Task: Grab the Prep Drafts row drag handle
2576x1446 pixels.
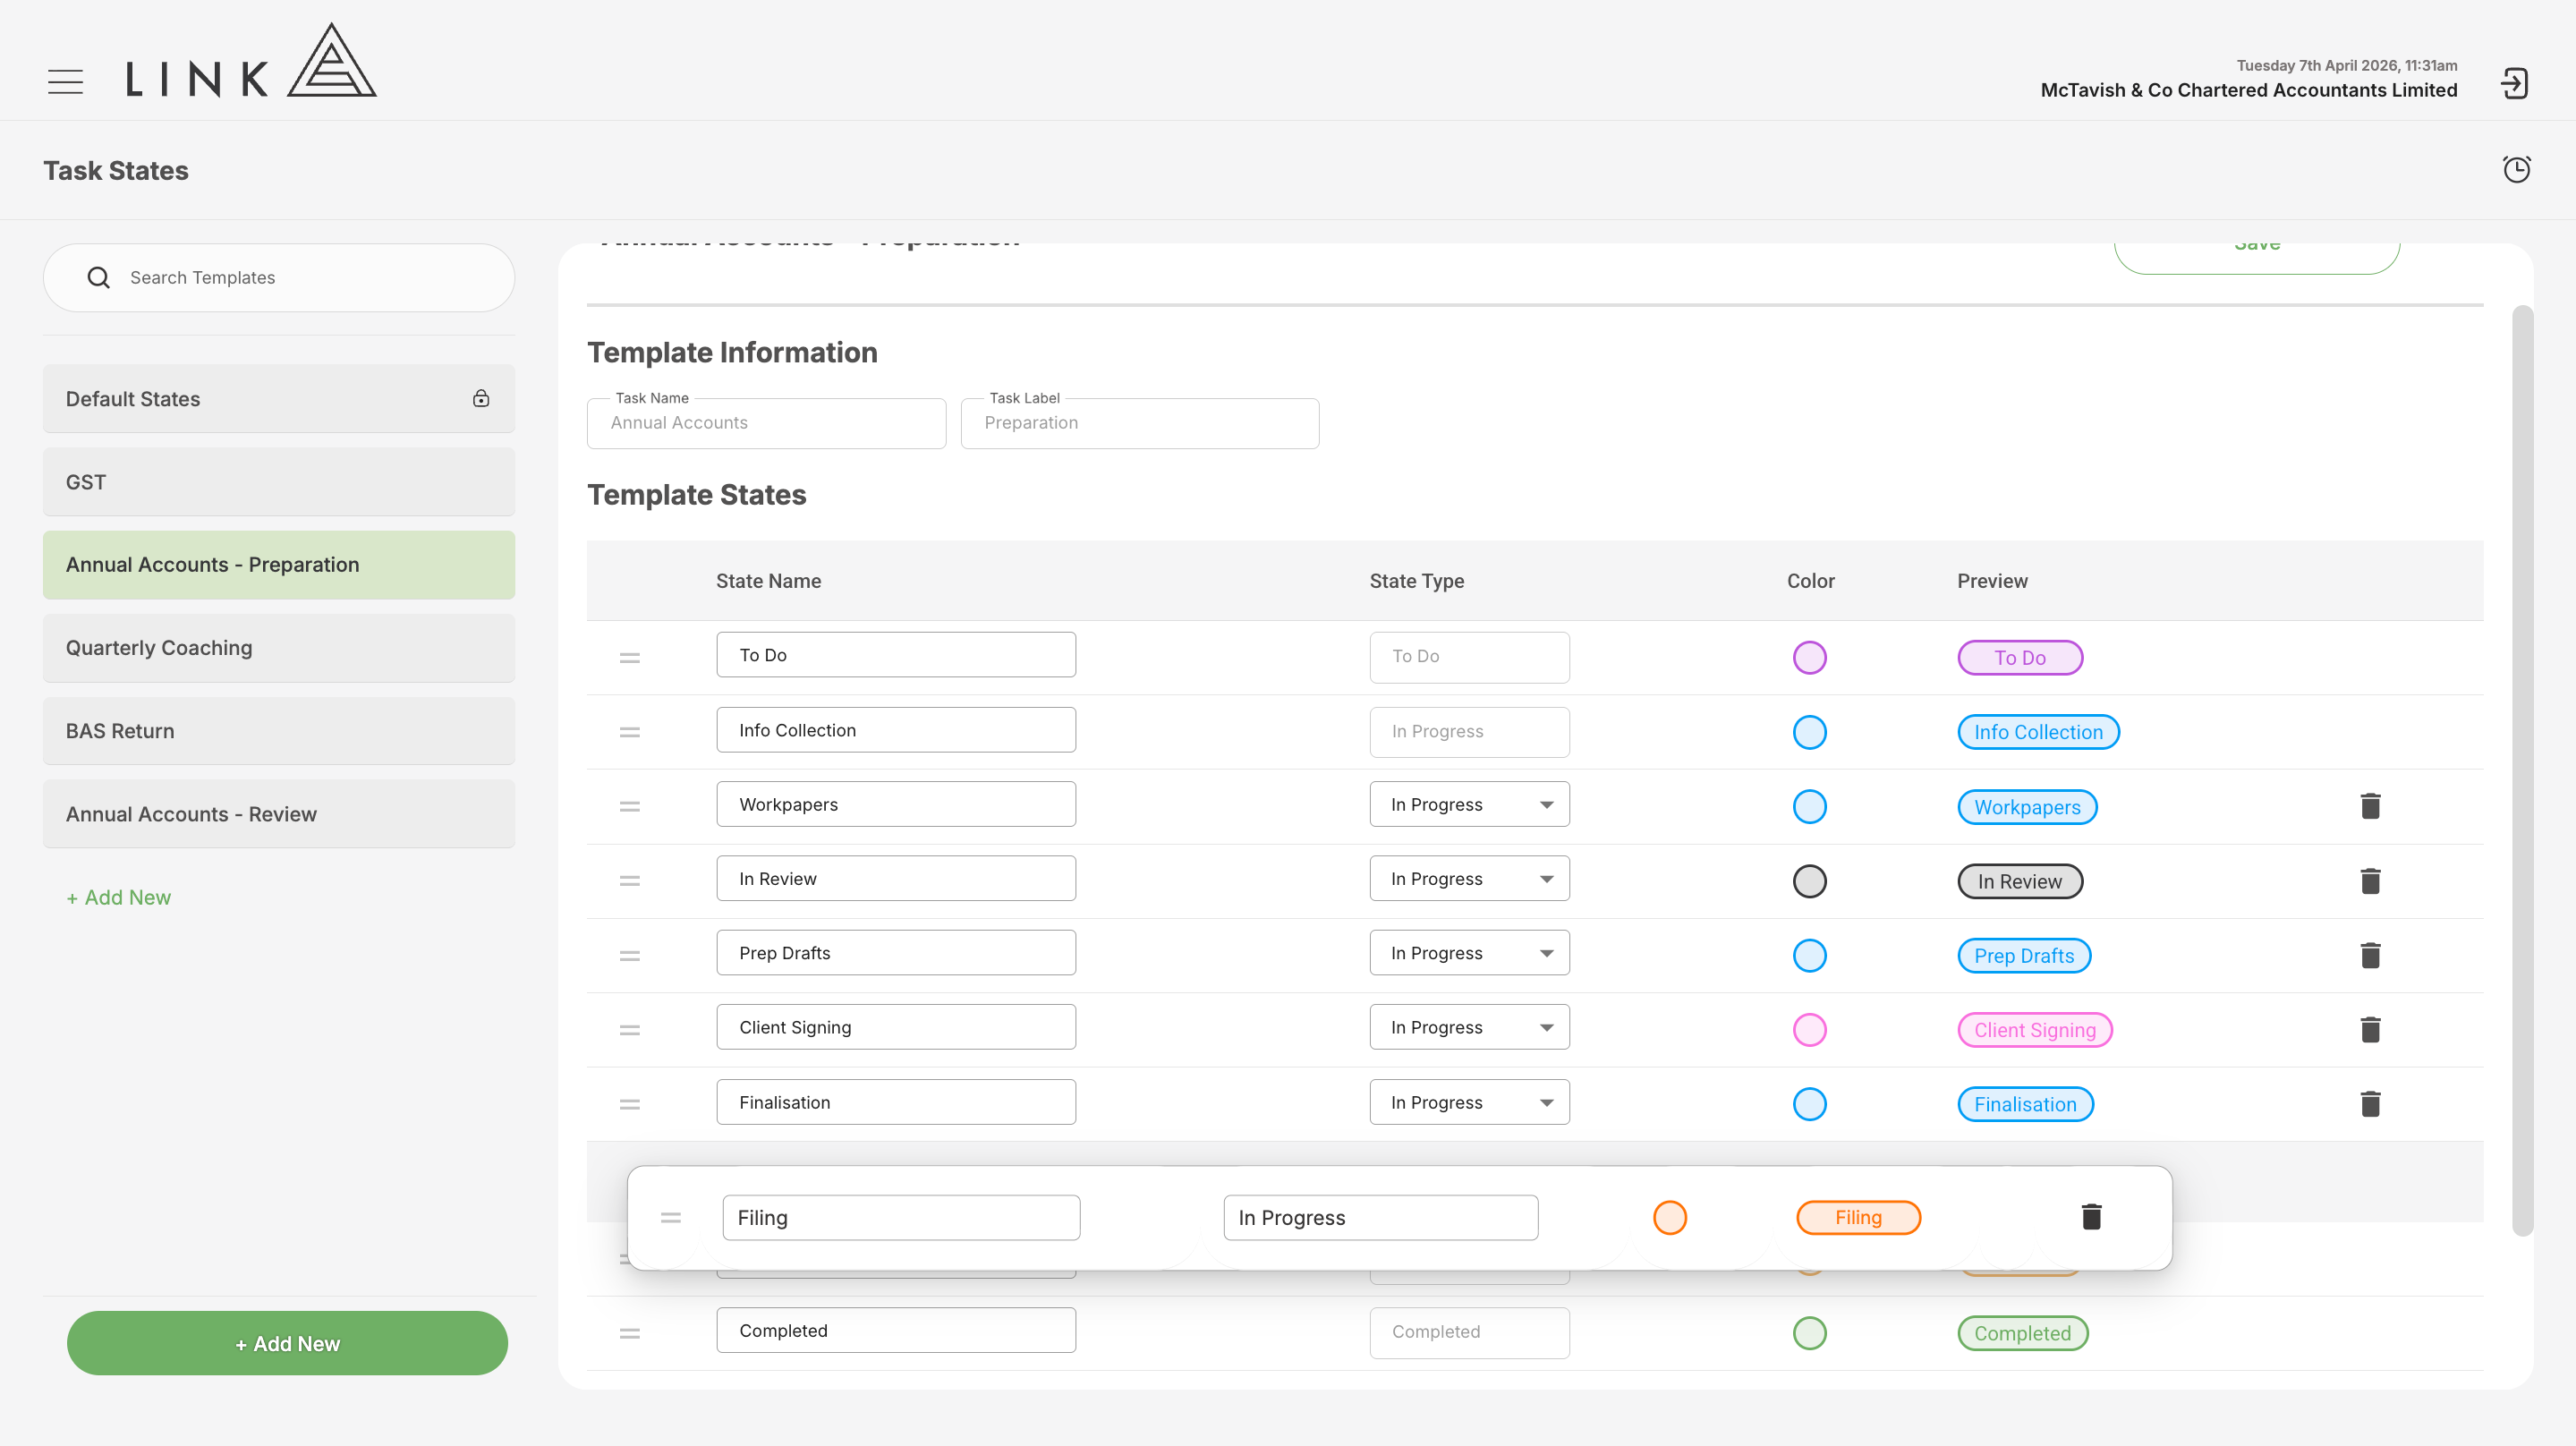Action: 629,956
